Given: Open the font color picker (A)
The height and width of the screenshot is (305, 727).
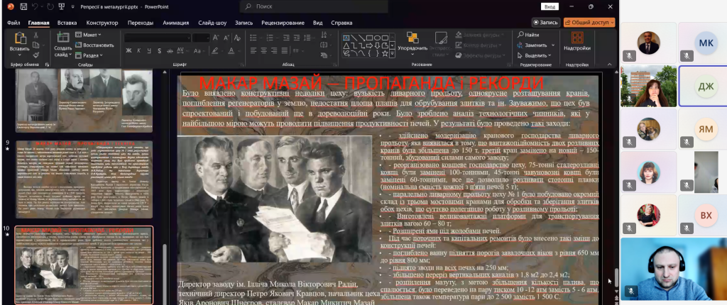Looking at the screenshot, I should pos(231,50).
